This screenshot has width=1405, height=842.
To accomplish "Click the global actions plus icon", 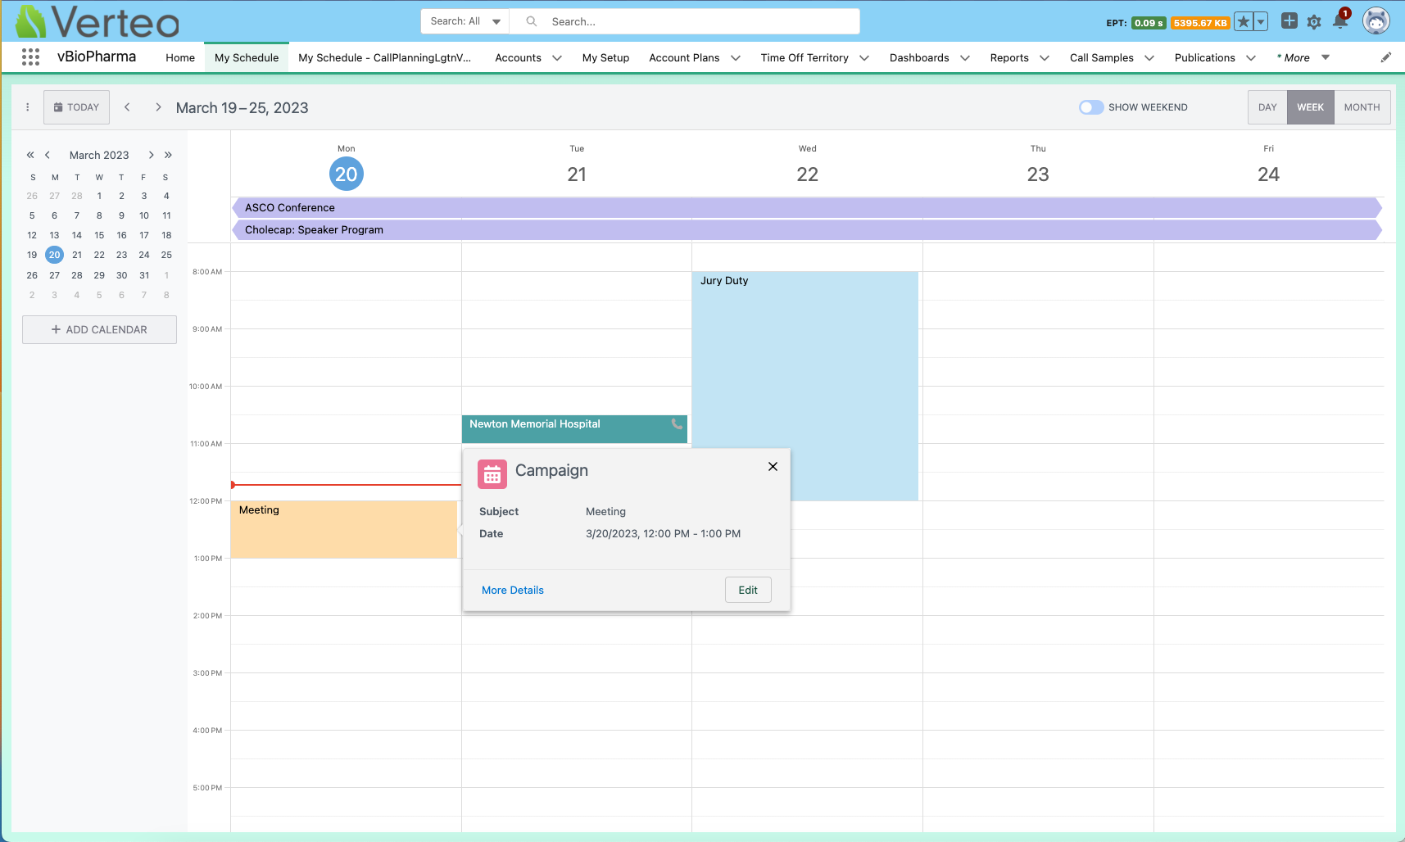I will [1289, 21].
